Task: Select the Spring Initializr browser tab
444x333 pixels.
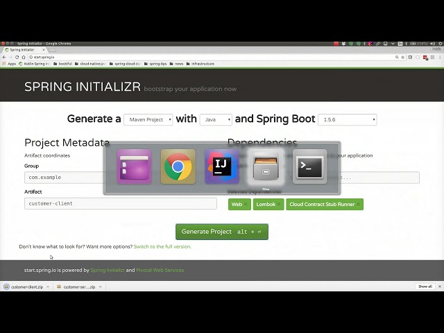Action: [x=25, y=50]
